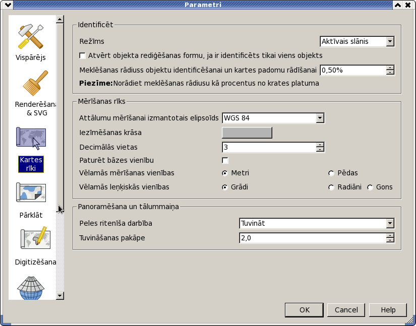The width and height of the screenshot is (416, 326).
Task: Open the Digitizēšana pencil map icon
Action: click(36, 238)
